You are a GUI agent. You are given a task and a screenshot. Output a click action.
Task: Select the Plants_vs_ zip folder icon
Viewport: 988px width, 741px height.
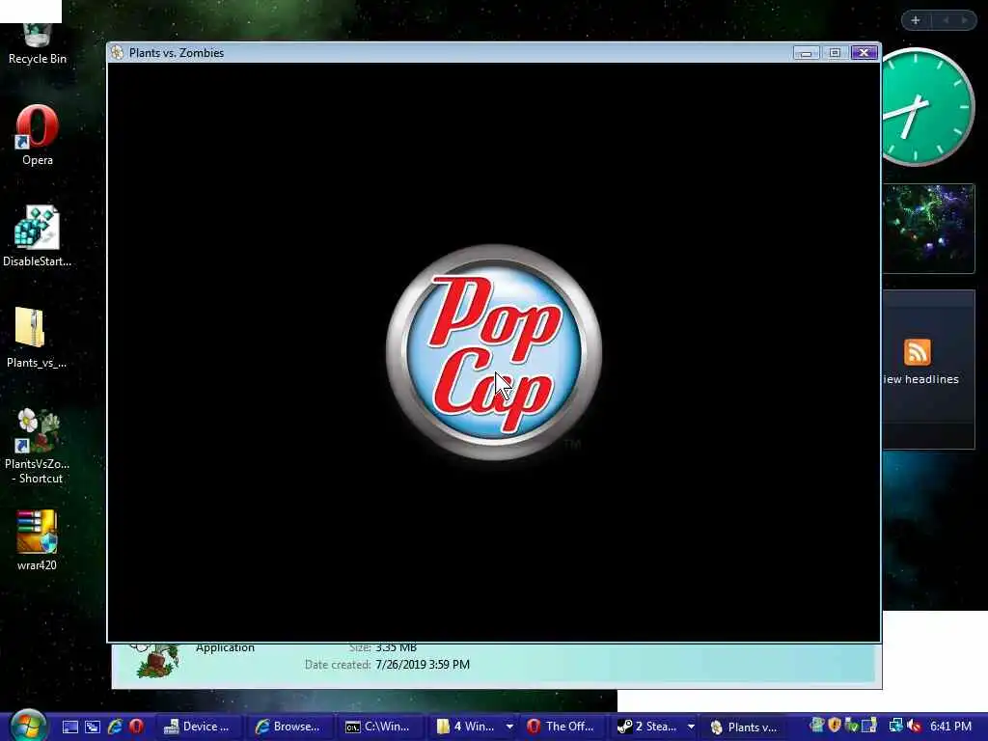pyautogui.click(x=36, y=337)
